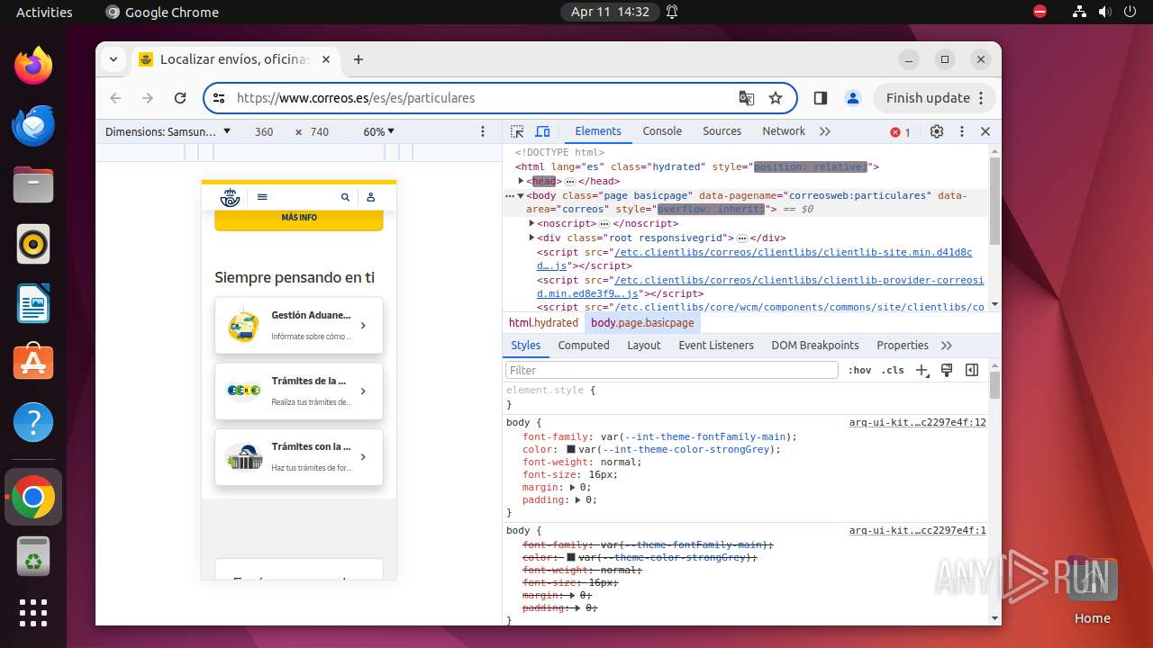This screenshot has width=1153, height=648.
Task: Toggle the device toolbar icon
Action: click(542, 131)
